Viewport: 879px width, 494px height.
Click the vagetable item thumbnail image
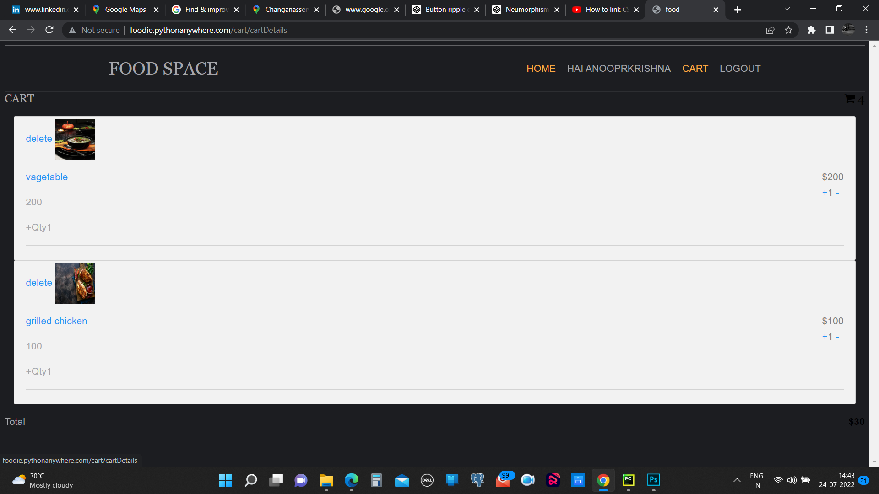point(75,140)
